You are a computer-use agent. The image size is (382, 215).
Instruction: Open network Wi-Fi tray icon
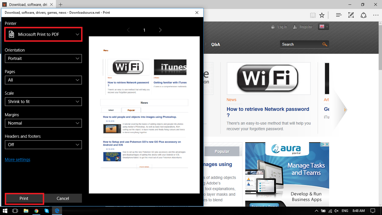[330, 211]
